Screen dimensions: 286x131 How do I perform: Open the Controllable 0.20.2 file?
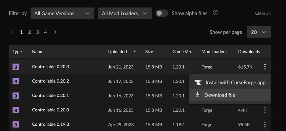tap(50, 81)
